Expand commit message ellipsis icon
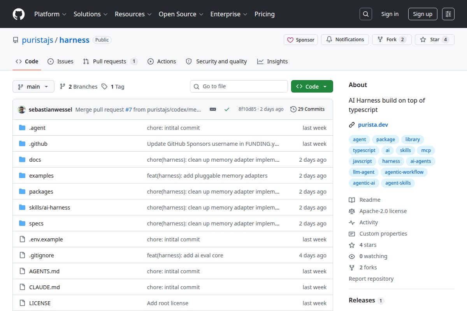 point(213,109)
